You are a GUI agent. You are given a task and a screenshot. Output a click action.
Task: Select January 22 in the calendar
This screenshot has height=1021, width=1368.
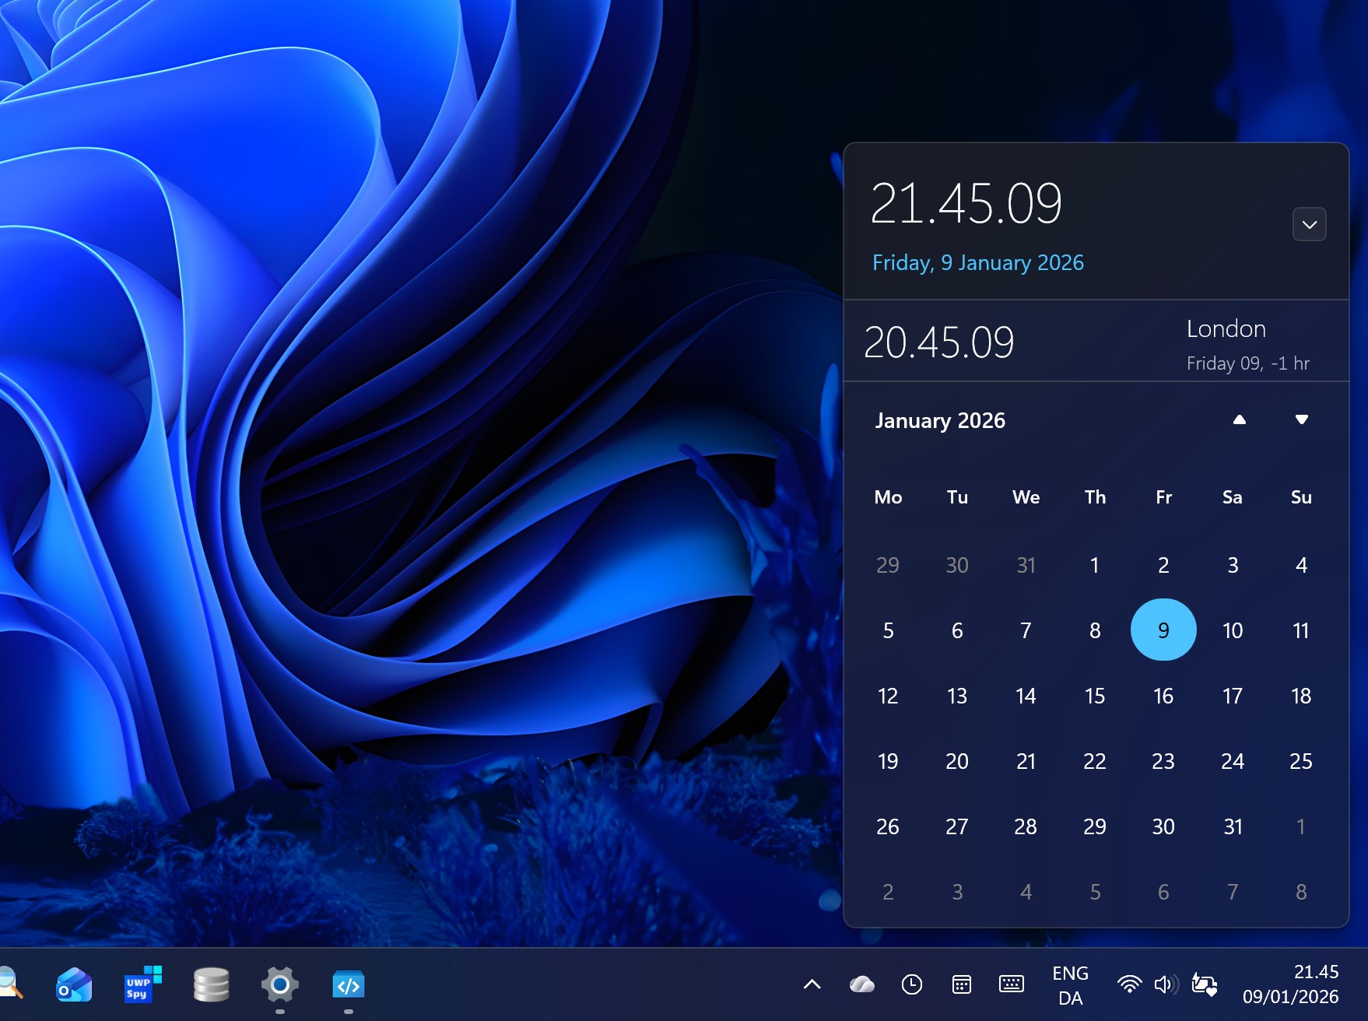1095,761
